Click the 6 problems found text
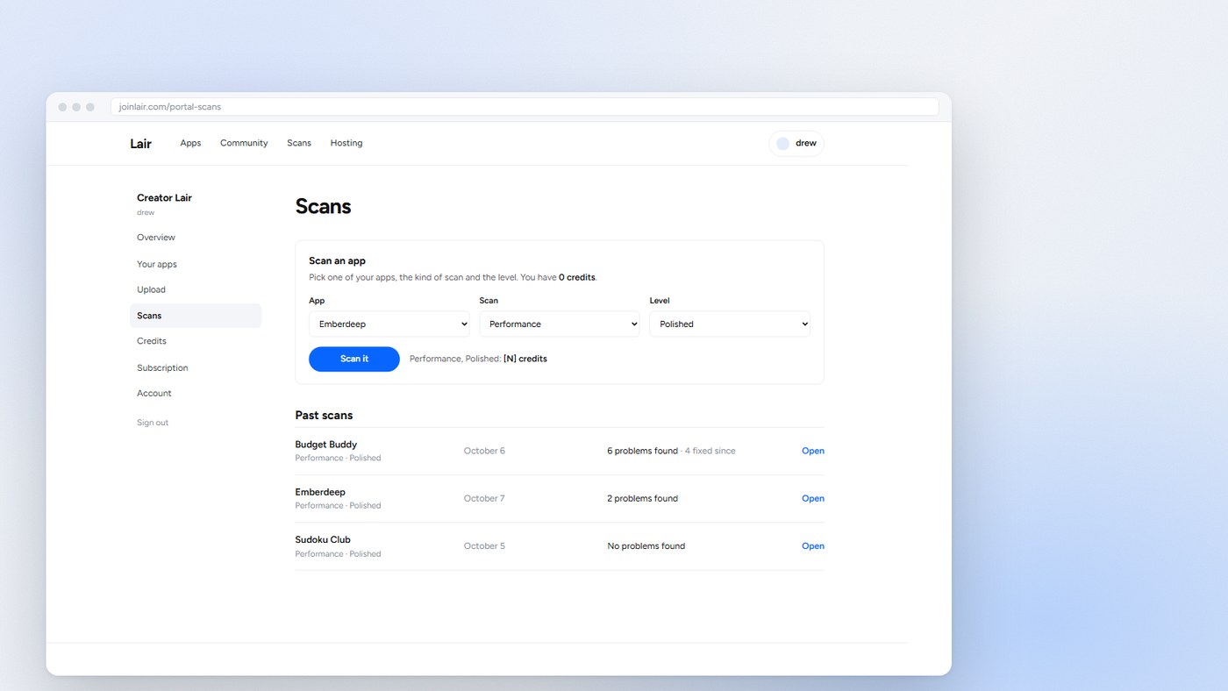This screenshot has height=691, width=1228. [642, 451]
